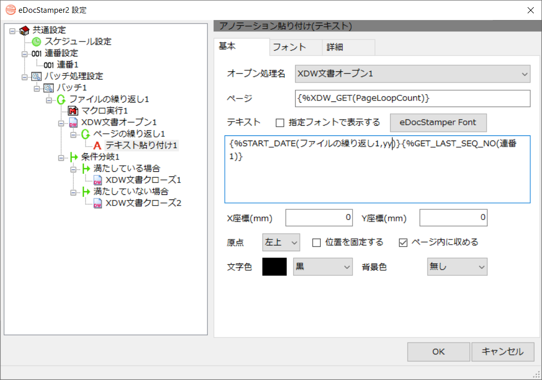
Task: Click the green loop icon of ファイルの繰り返し1
Action: coord(61,99)
